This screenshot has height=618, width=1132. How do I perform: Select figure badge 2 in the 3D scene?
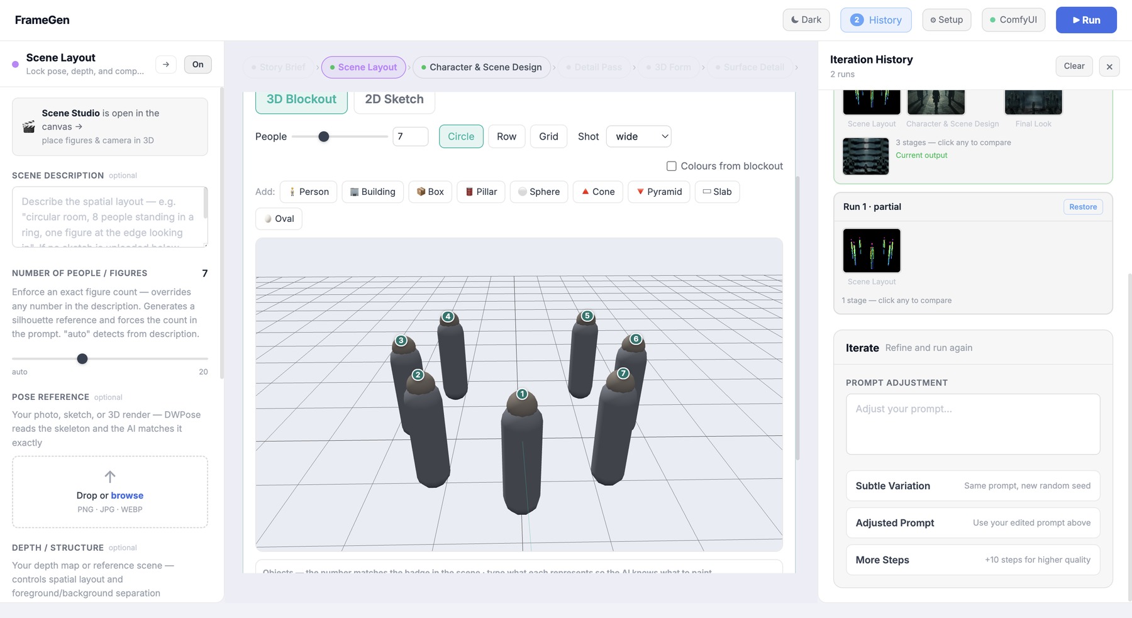click(x=418, y=375)
